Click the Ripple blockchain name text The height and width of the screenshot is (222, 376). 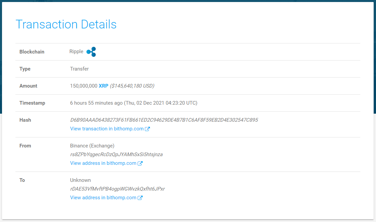click(76, 51)
